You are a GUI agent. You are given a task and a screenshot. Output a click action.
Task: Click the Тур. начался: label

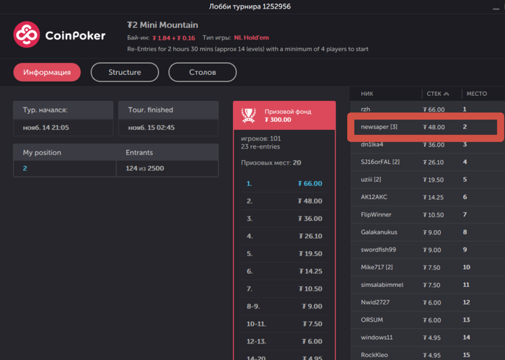pos(45,110)
